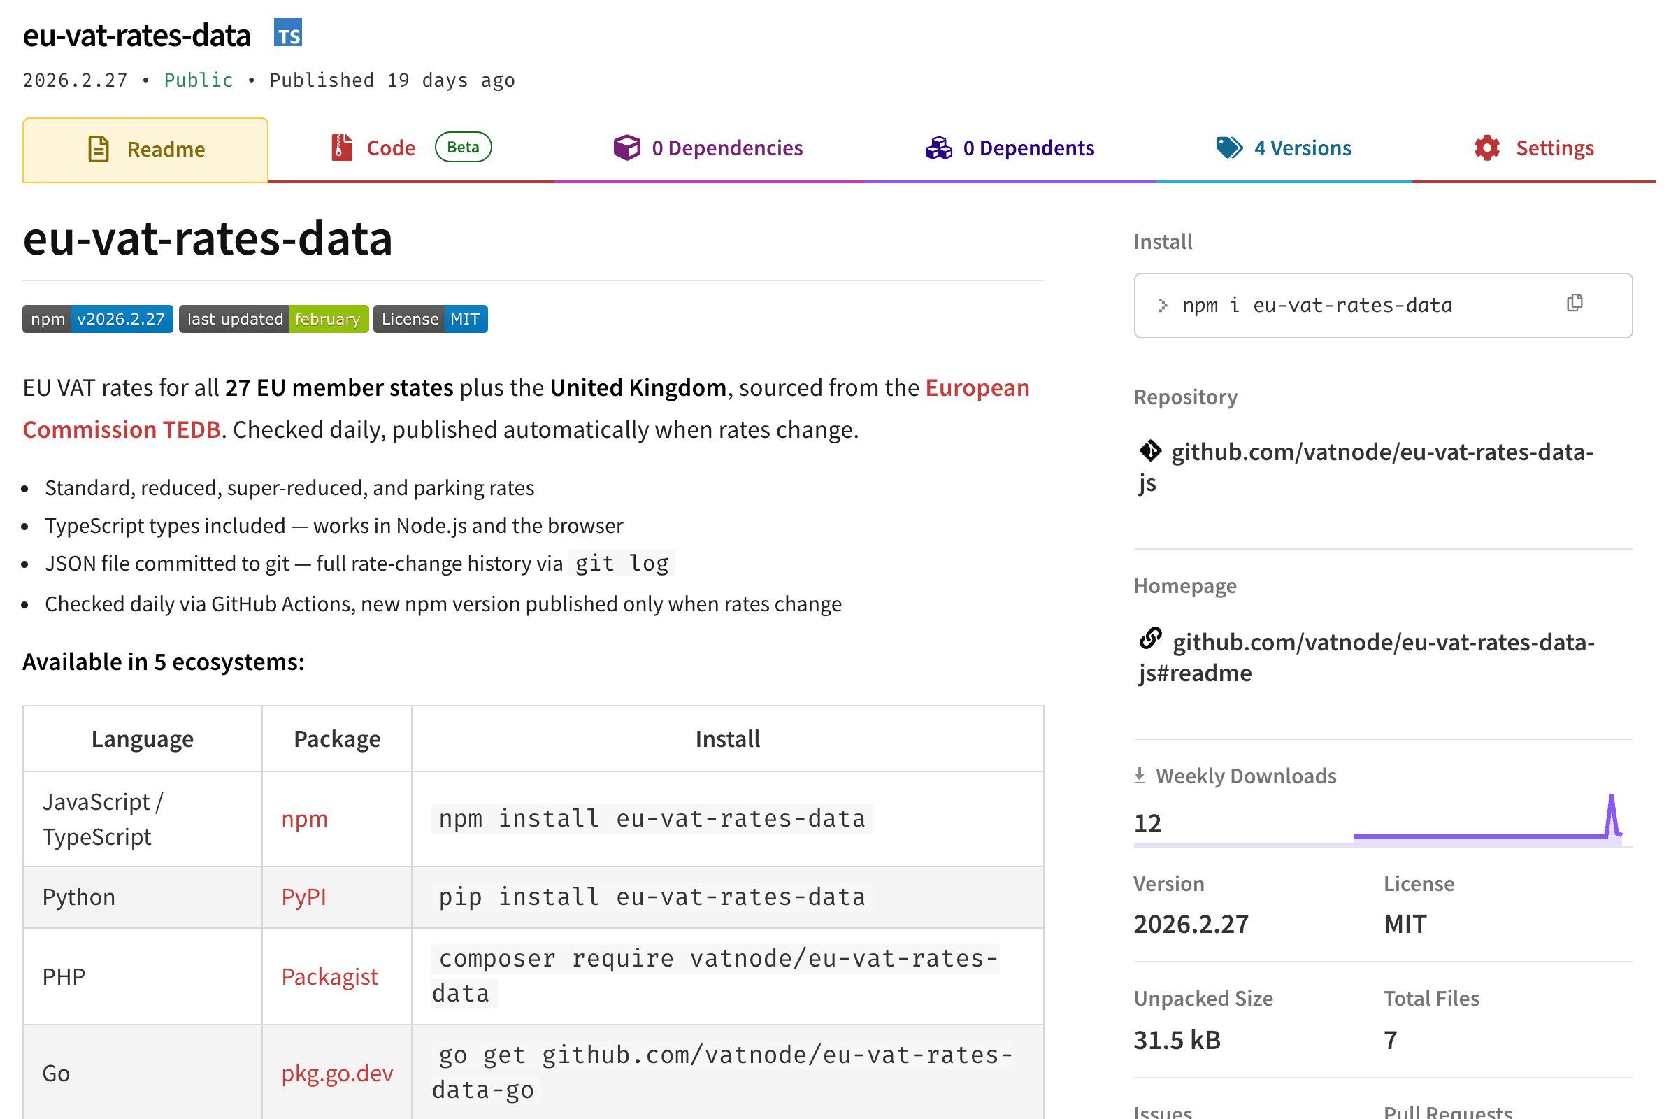Click the download icon beside Weekly Downloads

(x=1140, y=775)
